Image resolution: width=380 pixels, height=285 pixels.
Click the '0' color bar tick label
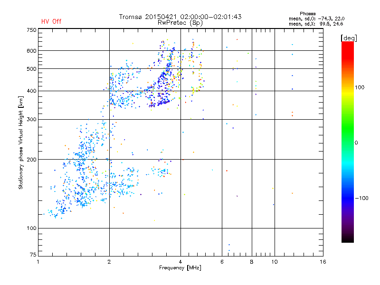(x=356, y=143)
